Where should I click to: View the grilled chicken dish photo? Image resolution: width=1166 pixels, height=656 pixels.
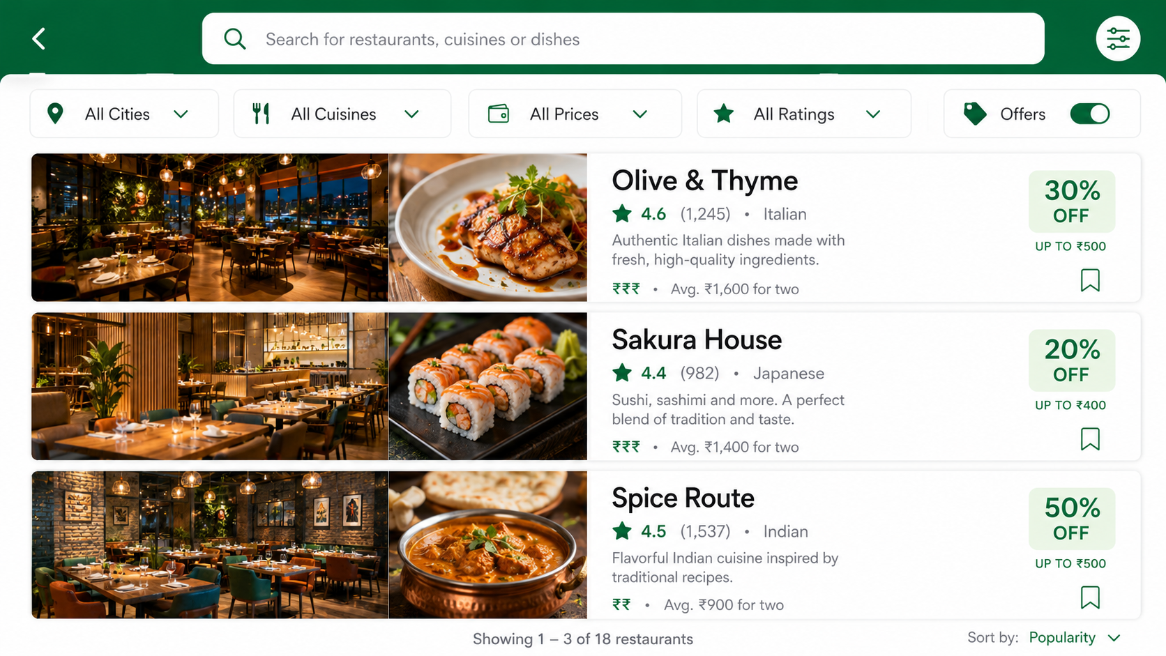(487, 227)
